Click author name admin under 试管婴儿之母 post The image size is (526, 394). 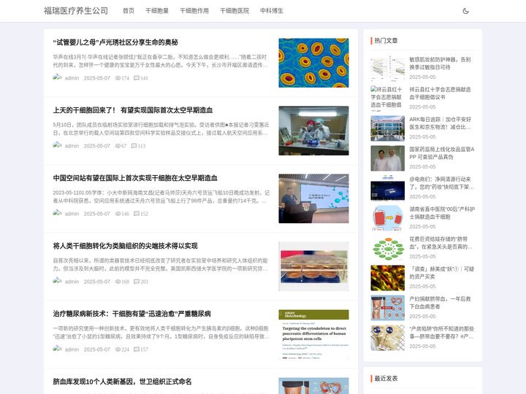72,78
